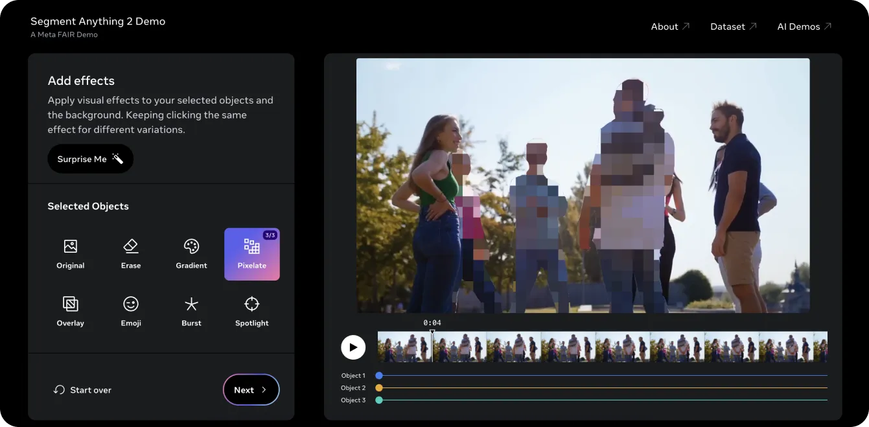Play the video
Screen dimensions: 869x427
[353, 347]
